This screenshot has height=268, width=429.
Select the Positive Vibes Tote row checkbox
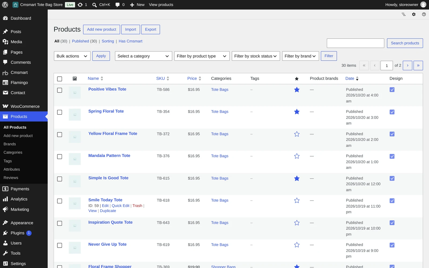coord(60,90)
